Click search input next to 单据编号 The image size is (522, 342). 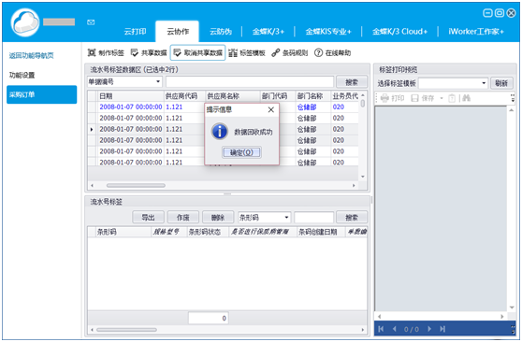pyautogui.click(x=250, y=81)
